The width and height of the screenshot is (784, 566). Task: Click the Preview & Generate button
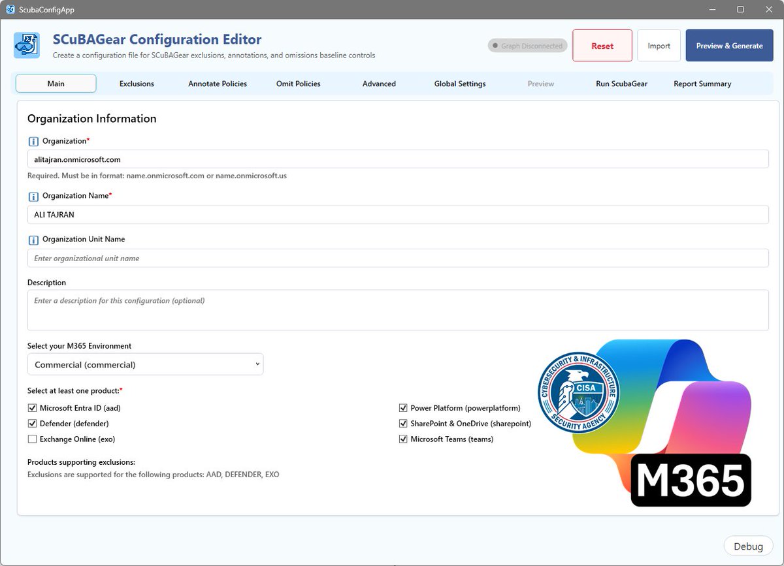point(729,46)
